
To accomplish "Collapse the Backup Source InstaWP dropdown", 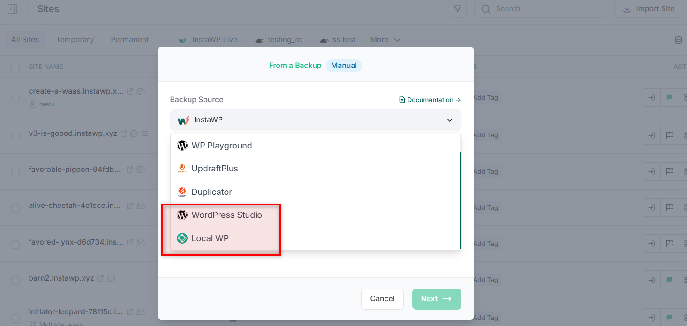I will coord(316,120).
